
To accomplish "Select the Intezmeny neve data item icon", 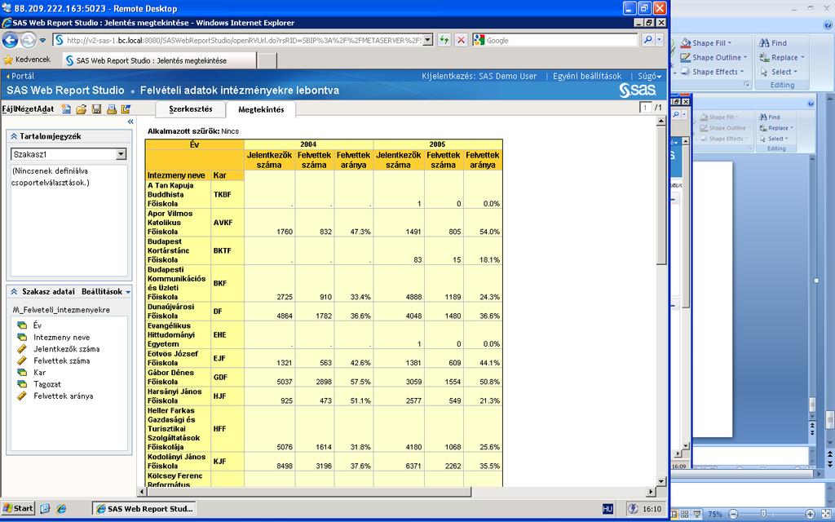I will pos(22,337).
